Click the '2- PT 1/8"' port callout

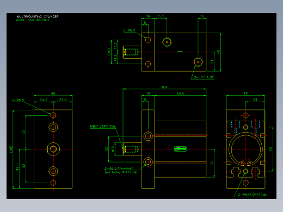tap(204, 77)
